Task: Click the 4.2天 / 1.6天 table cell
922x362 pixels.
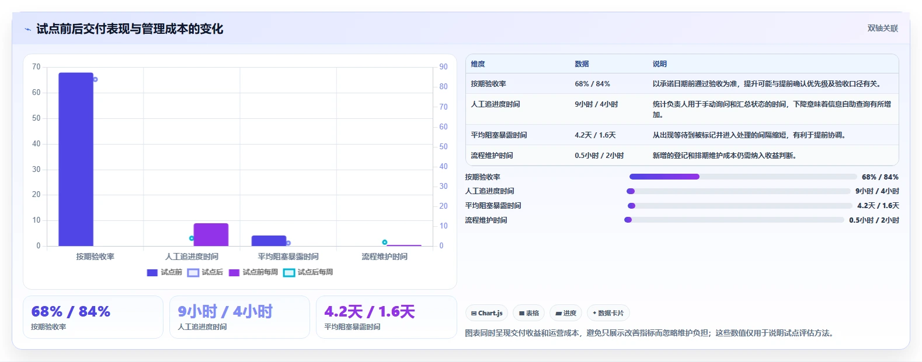Action: [595, 135]
